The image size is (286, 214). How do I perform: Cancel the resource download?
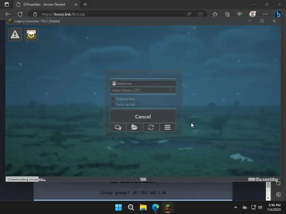[143, 116]
